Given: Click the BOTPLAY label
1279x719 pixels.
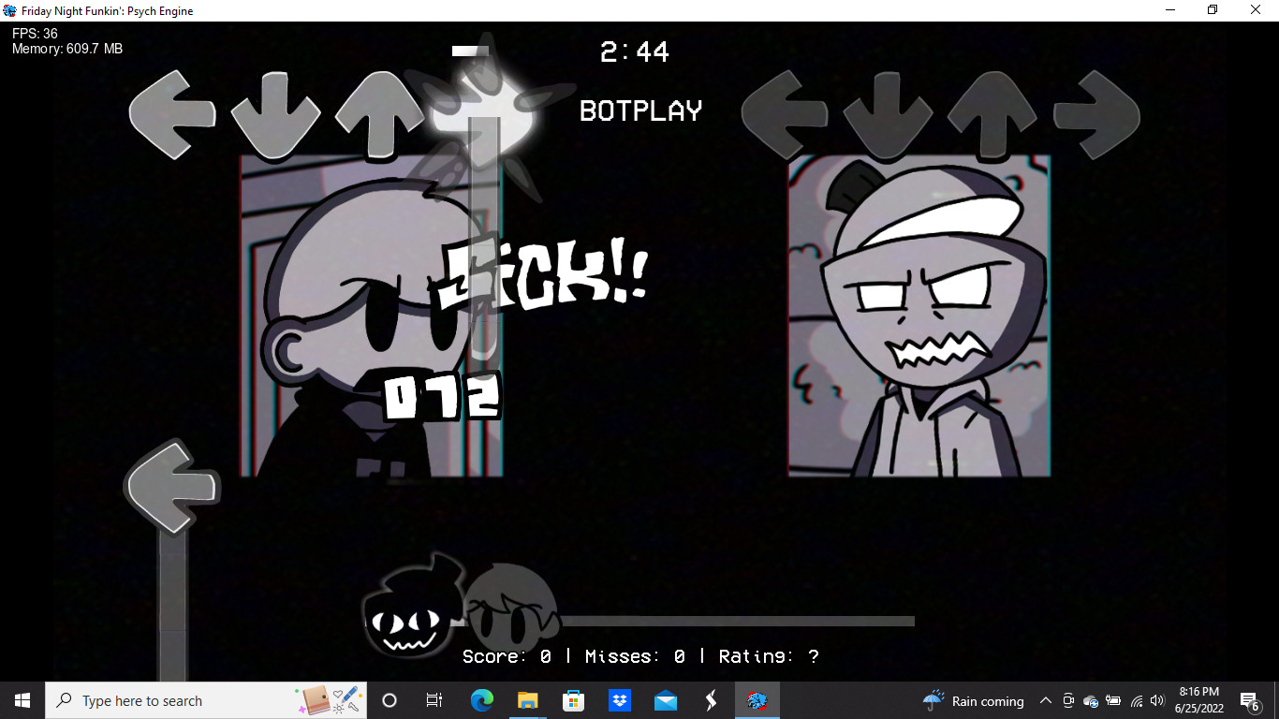Looking at the screenshot, I should pos(640,111).
